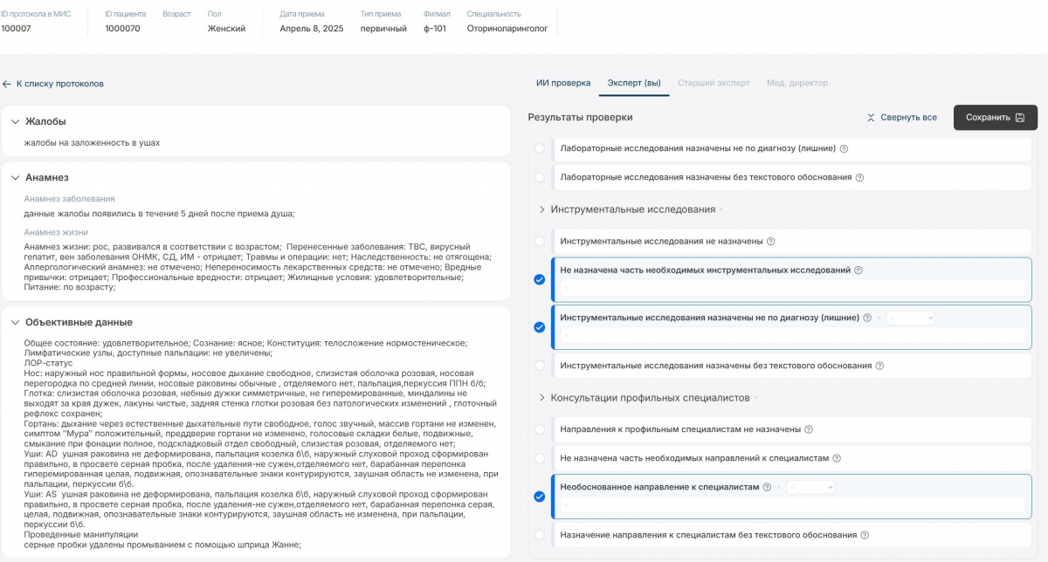Click help icon beside 'Направления к профильным специалистам не назначены'

(x=808, y=429)
